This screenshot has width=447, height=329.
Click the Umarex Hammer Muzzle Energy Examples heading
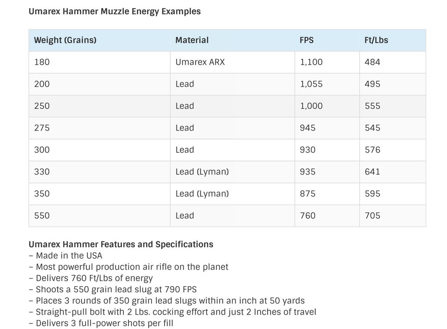tap(114, 12)
